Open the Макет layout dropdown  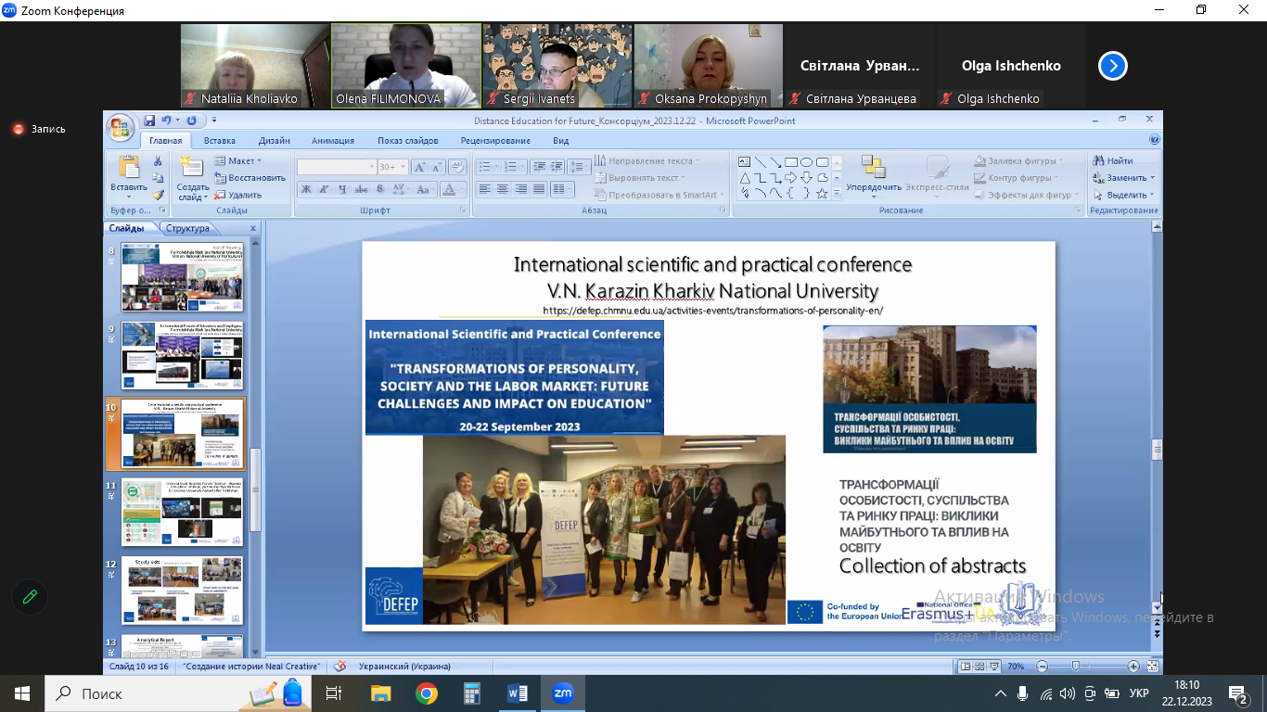point(239,160)
